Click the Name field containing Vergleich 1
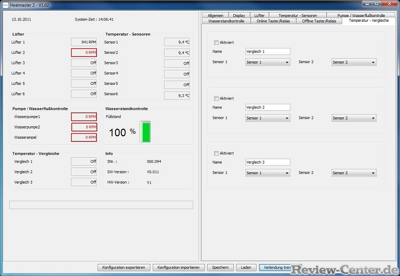The image size is (400, 276). point(268,52)
